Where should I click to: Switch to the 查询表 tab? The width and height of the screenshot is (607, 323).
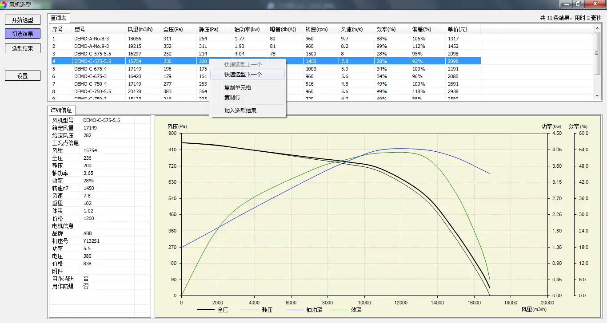click(x=59, y=18)
